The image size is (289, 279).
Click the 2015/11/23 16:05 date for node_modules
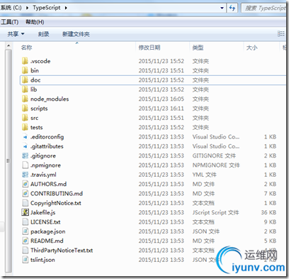point(161,99)
